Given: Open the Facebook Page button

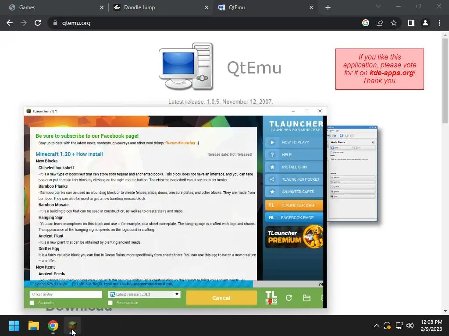Looking at the screenshot, I should click(294, 217).
